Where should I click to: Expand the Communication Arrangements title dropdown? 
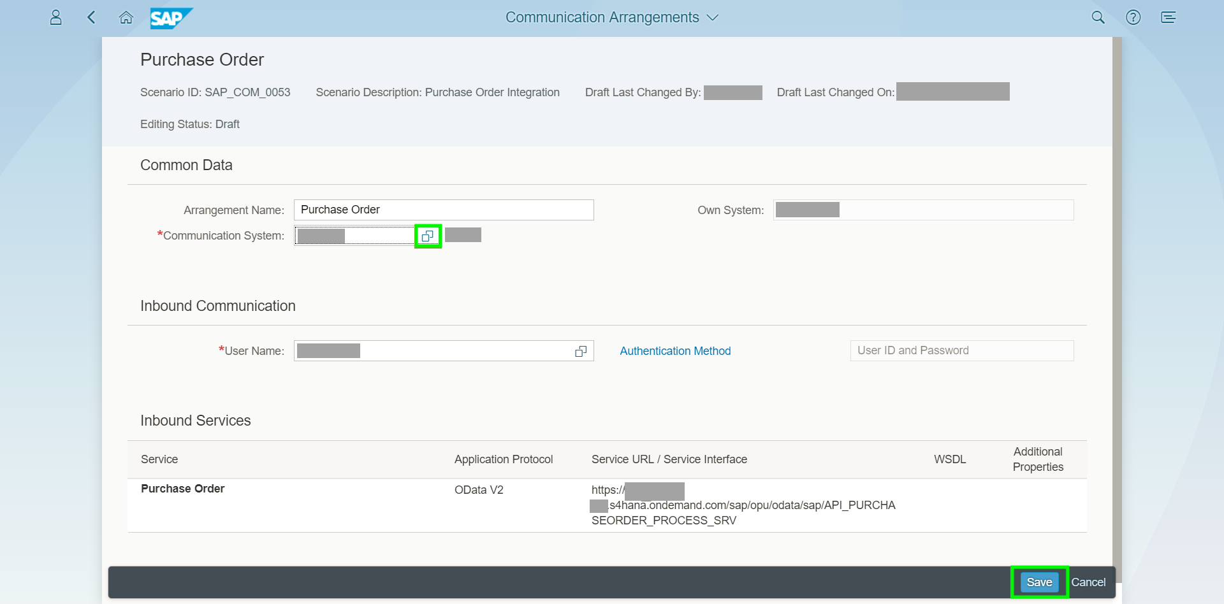coord(713,17)
